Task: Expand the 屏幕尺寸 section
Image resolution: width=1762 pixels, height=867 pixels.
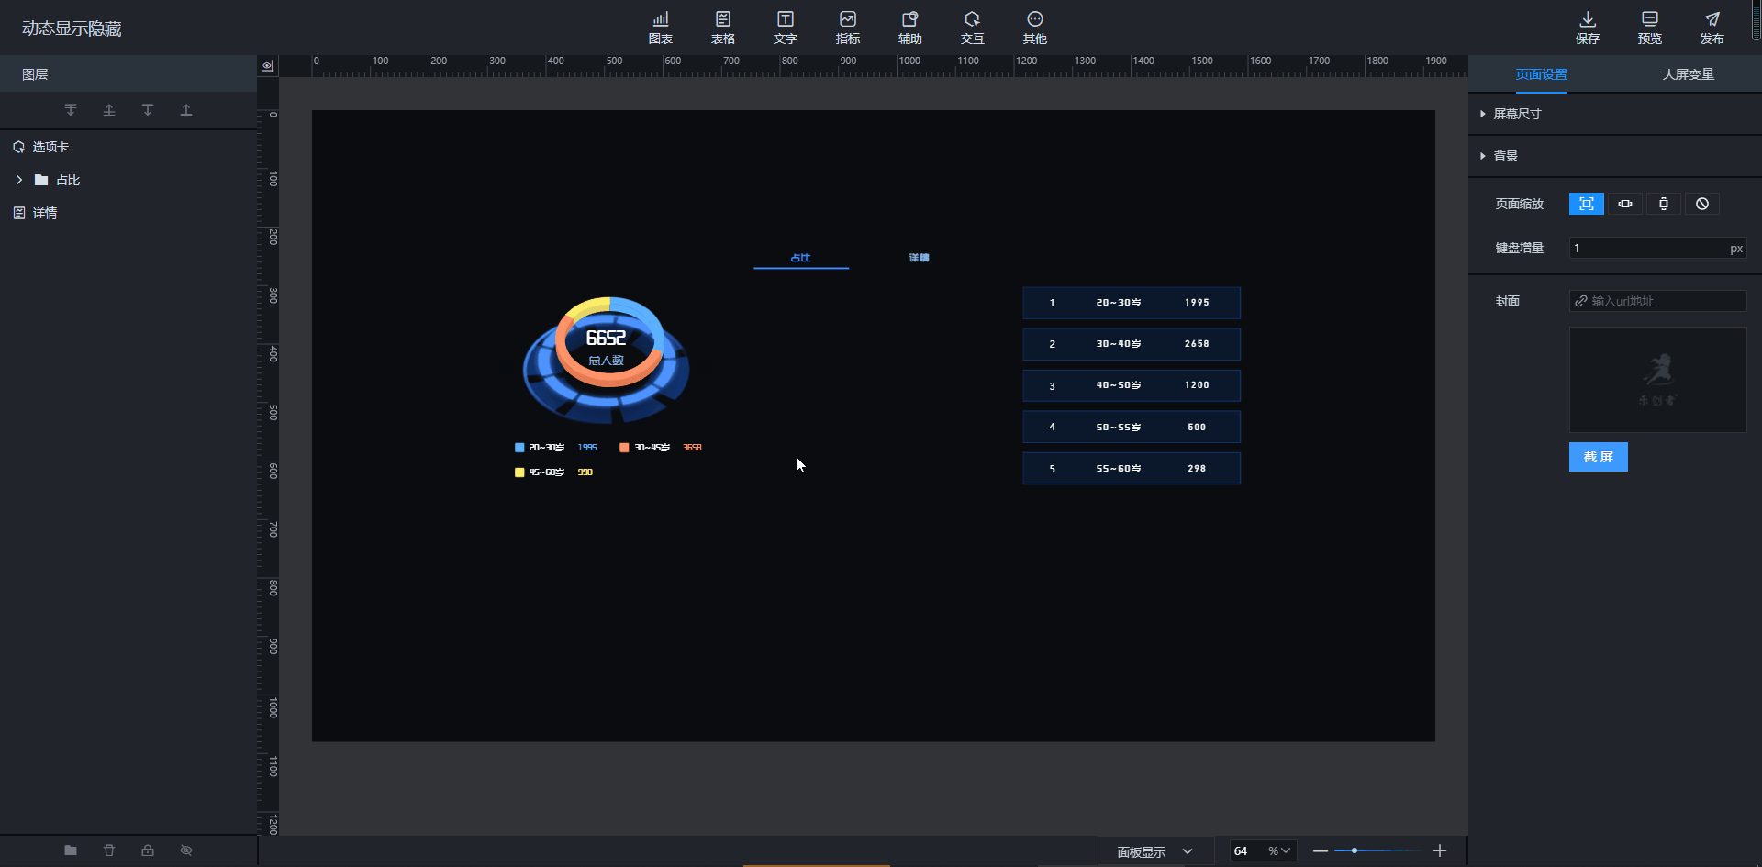Action: tap(1517, 114)
